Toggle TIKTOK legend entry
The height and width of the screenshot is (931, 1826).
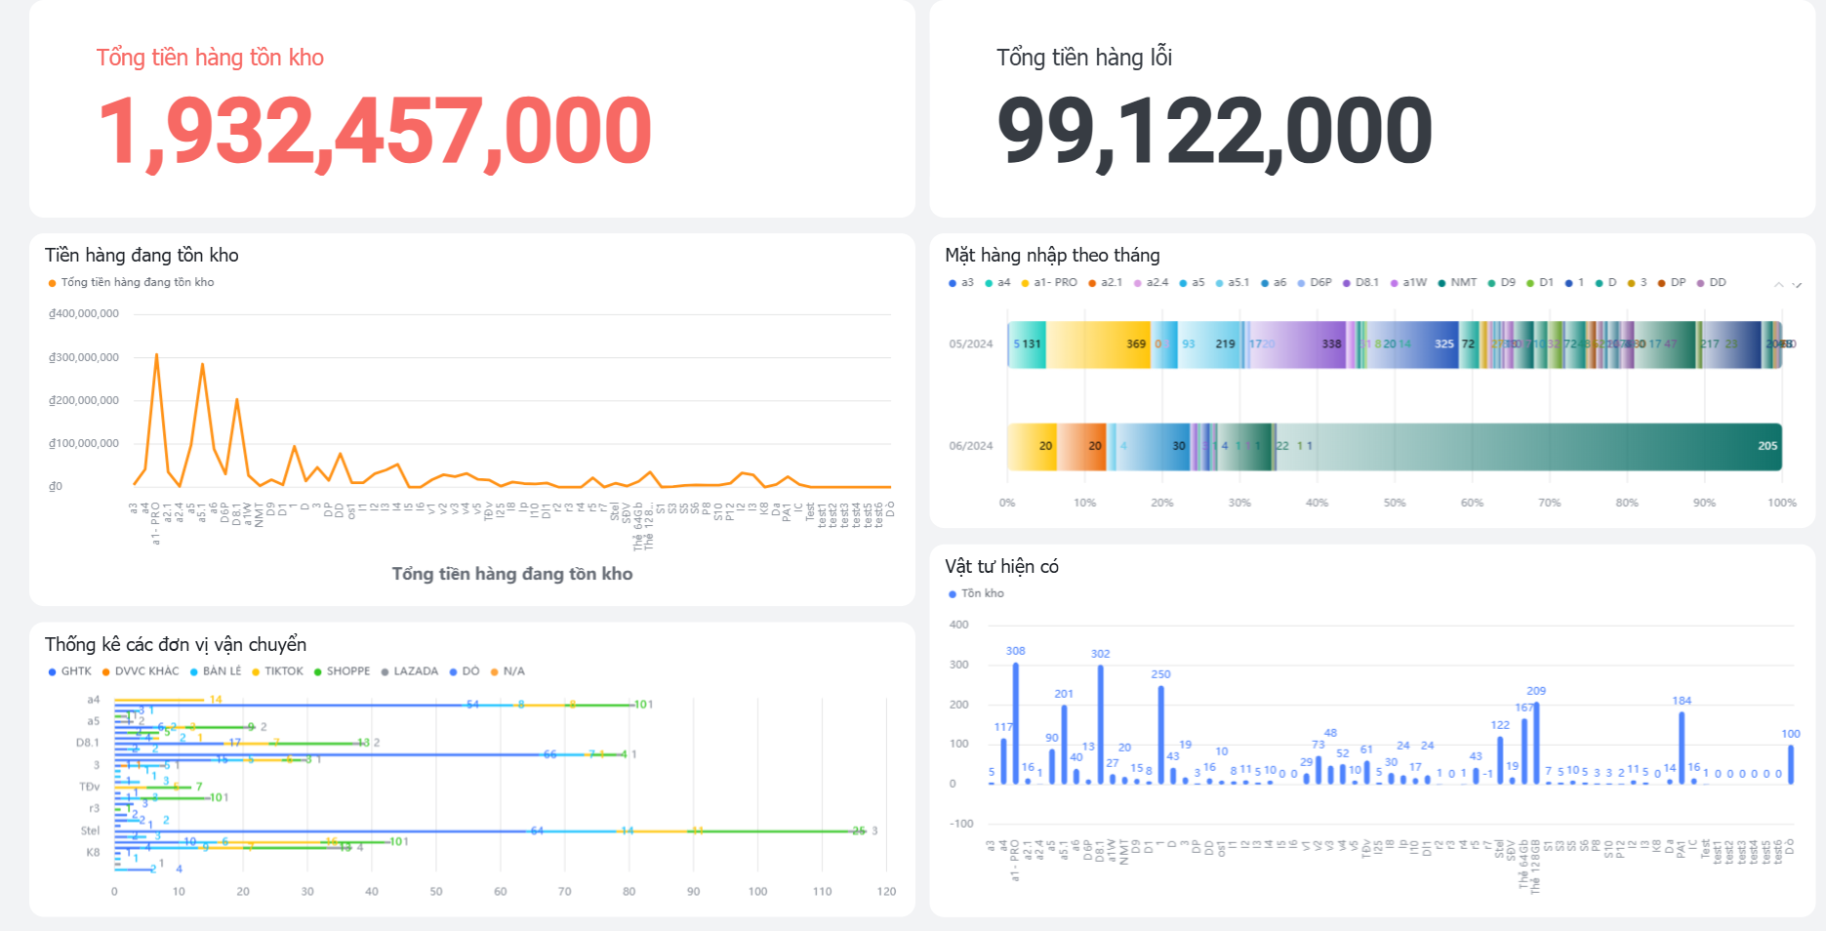(x=278, y=671)
